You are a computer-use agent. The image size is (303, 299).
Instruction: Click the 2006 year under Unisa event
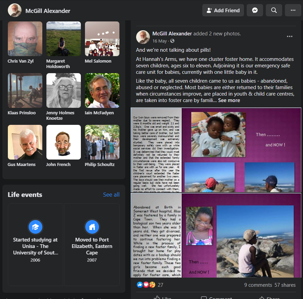coord(35,260)
